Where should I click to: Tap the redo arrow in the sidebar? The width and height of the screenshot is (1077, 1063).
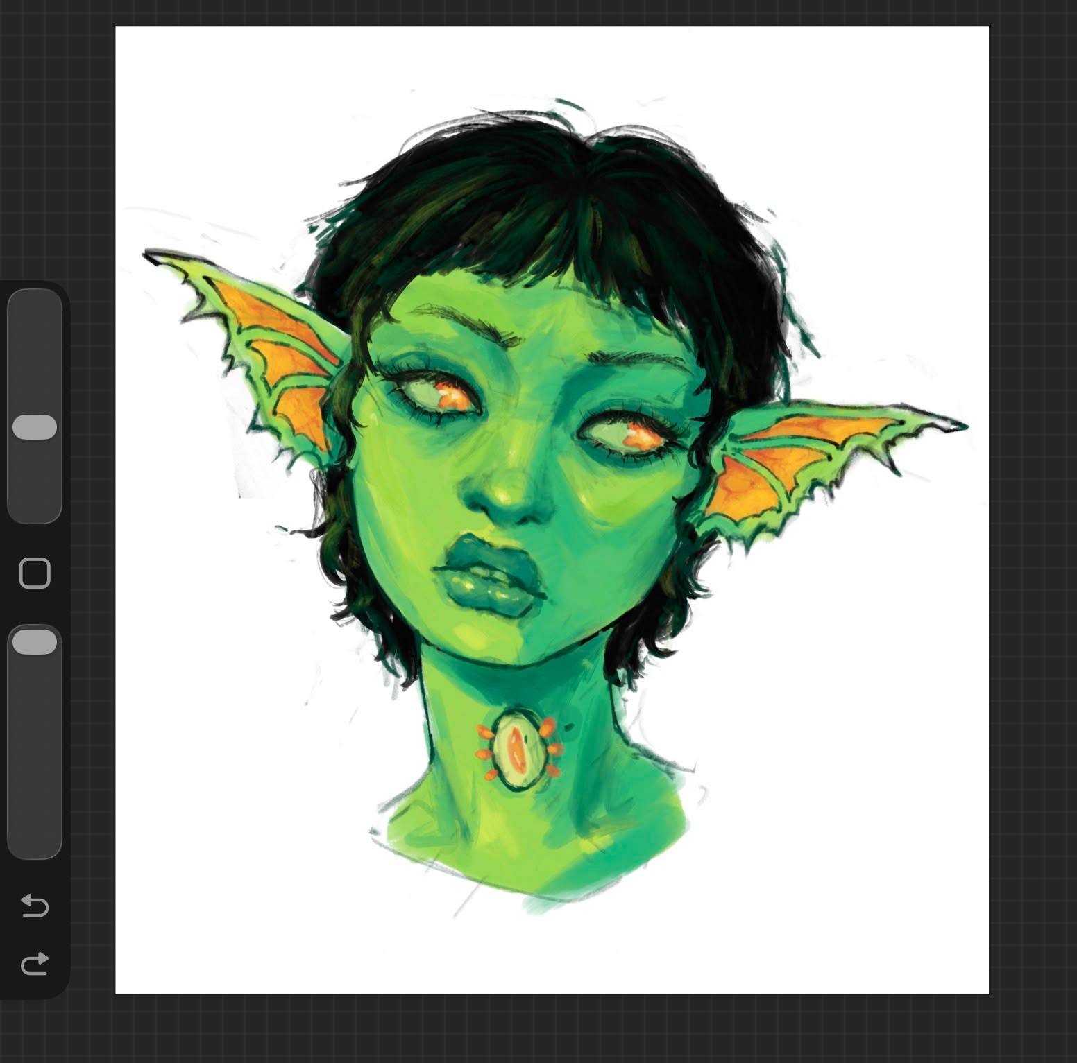[35, 963]
